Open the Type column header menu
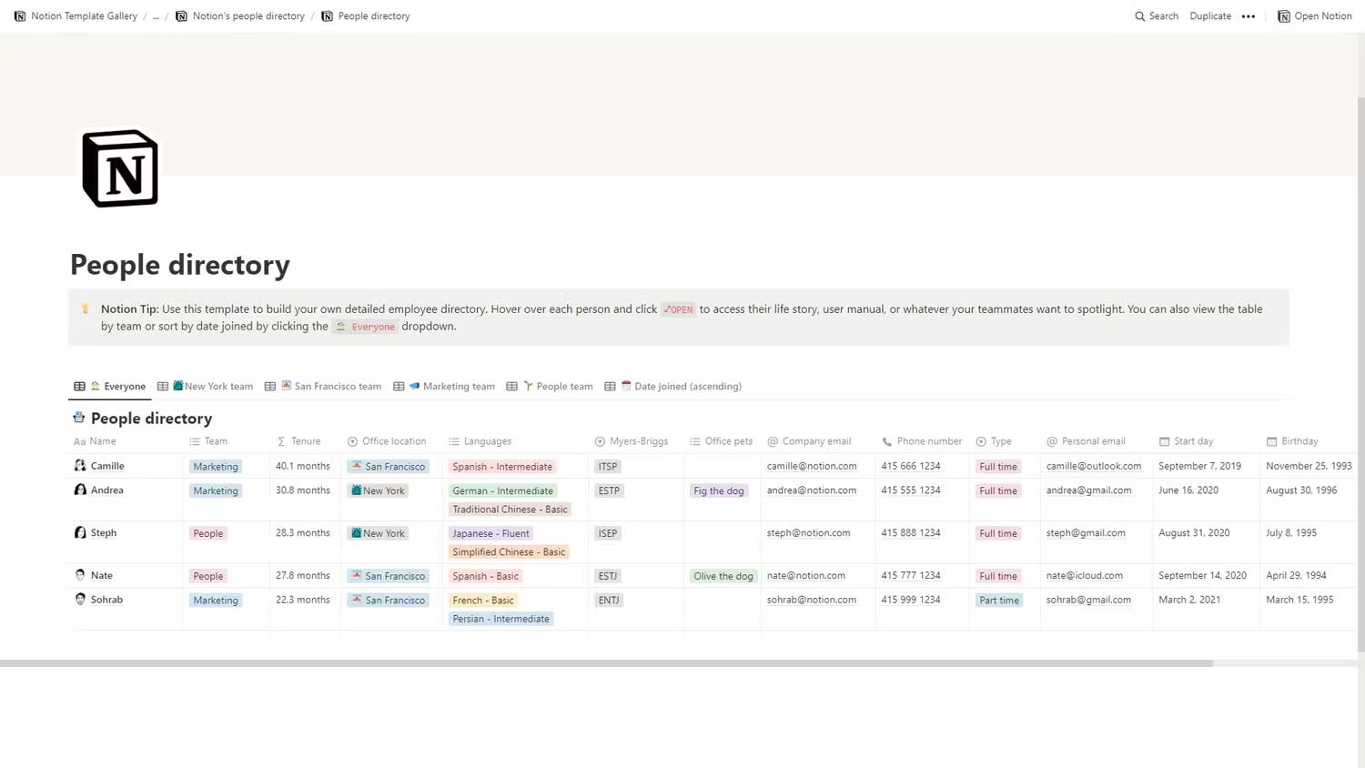 pyautogui.click(x=1005, y=441)
